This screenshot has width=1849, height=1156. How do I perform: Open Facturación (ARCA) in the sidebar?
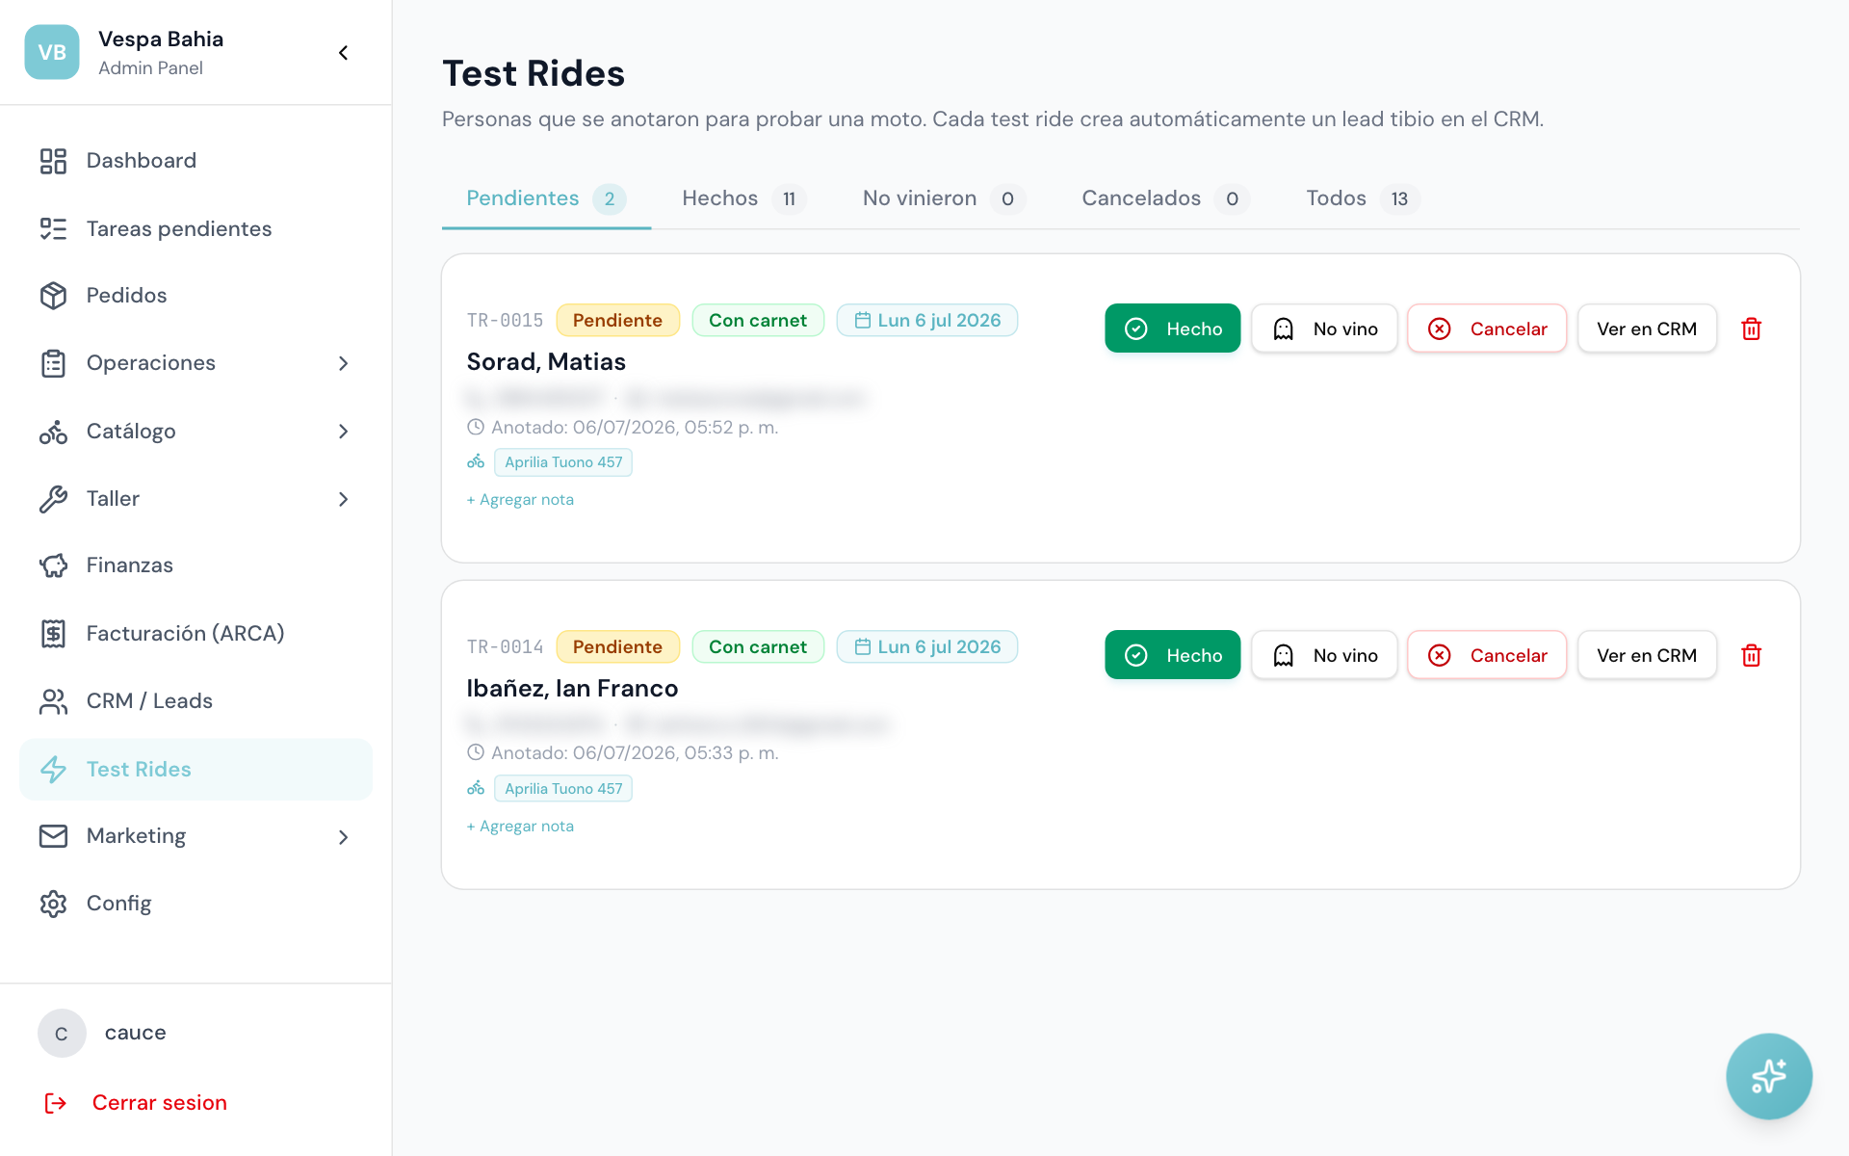click(195, 633)
